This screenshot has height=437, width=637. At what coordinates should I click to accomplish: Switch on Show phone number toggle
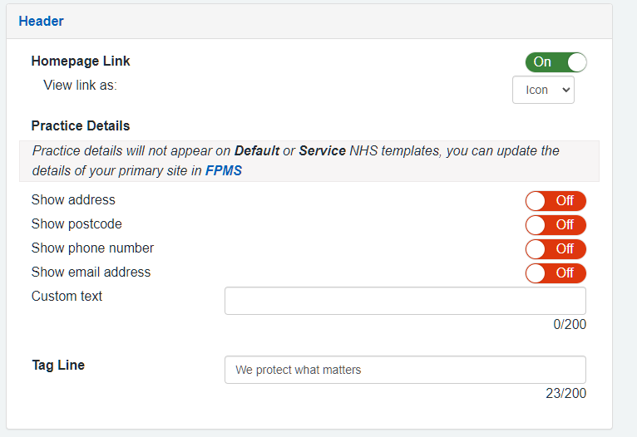[x=556, y=248]
